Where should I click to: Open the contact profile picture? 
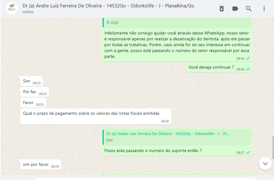click(x=12, y=8)
